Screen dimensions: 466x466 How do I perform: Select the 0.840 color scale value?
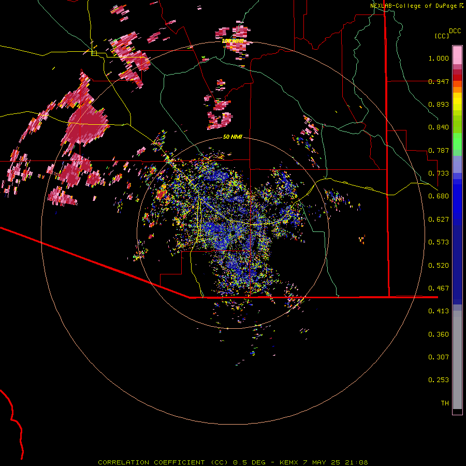click(x=439, y=127)
